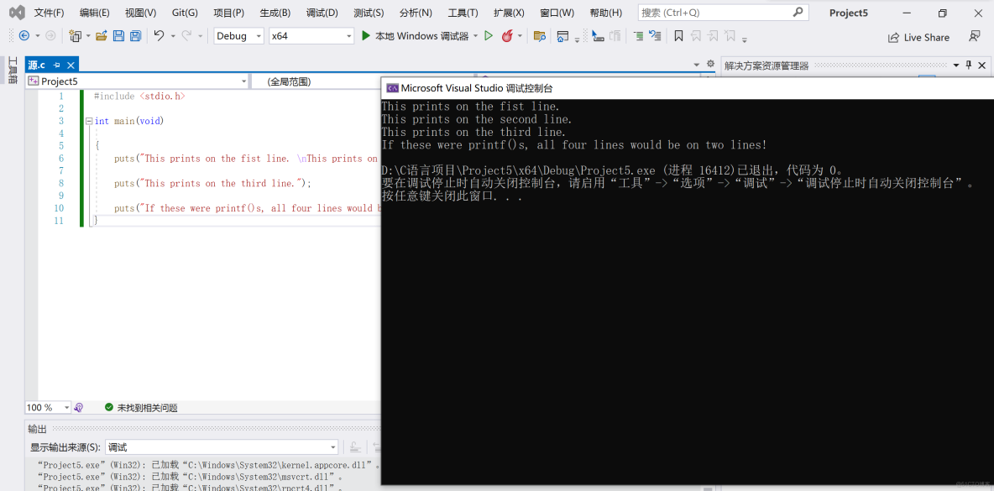Open the Git(G) menu
This screenshot has width=994, height=491.
click(185, 13)
